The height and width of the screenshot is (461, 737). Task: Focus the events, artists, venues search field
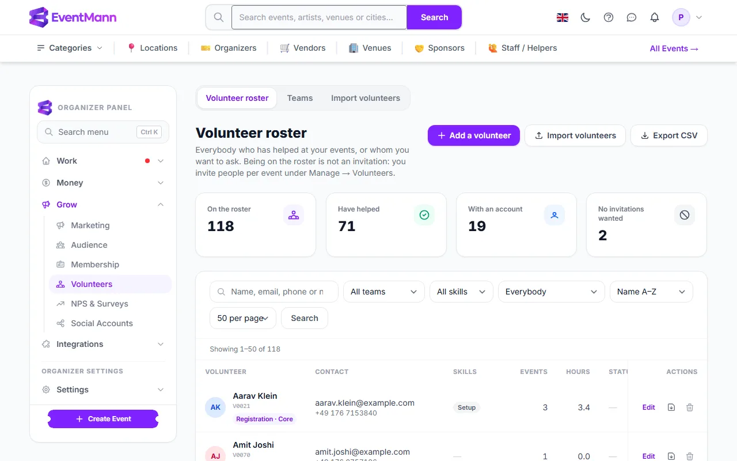[319, 17]
